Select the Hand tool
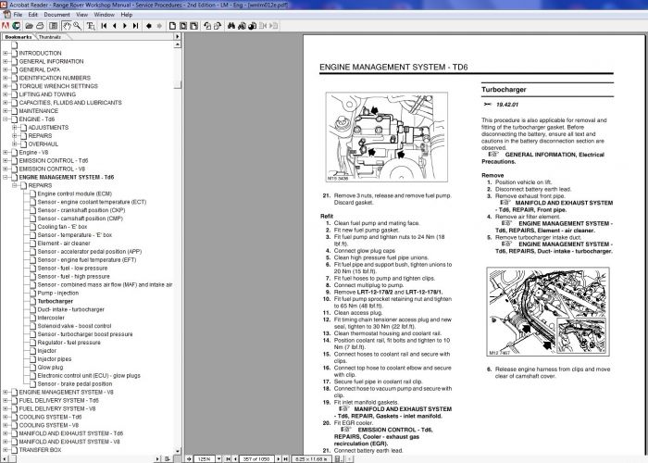The height and width of the screenshot is (463, 648). click(x=67, y=26)
